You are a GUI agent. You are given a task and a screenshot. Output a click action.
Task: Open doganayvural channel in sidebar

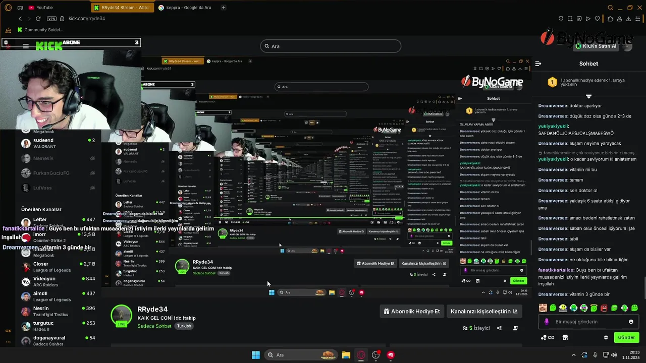coord(58,340)
